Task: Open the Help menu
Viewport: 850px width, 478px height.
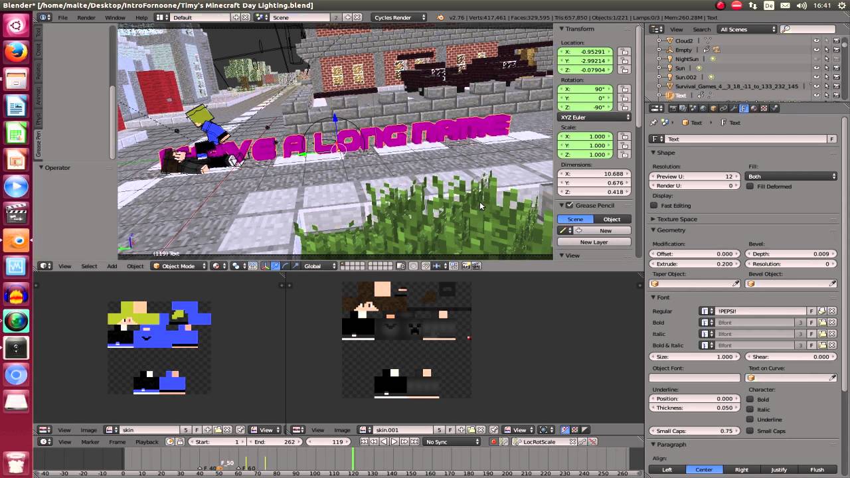Action: point(141,17)
